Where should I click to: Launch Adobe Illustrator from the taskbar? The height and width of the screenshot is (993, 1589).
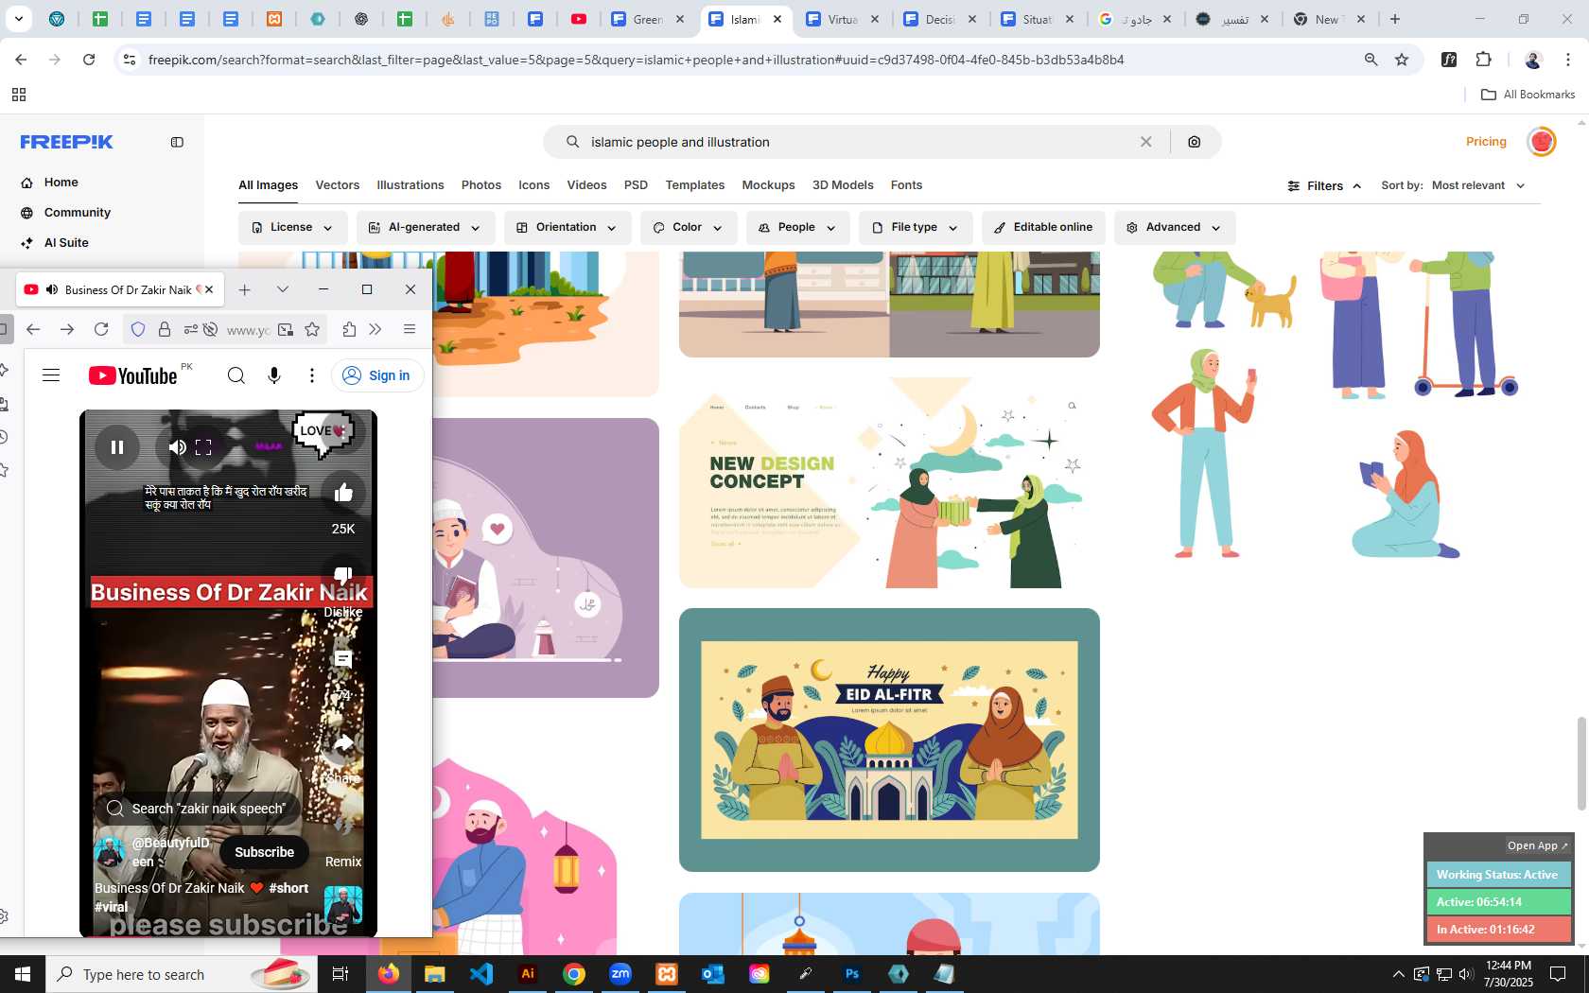tap(528, 974)
